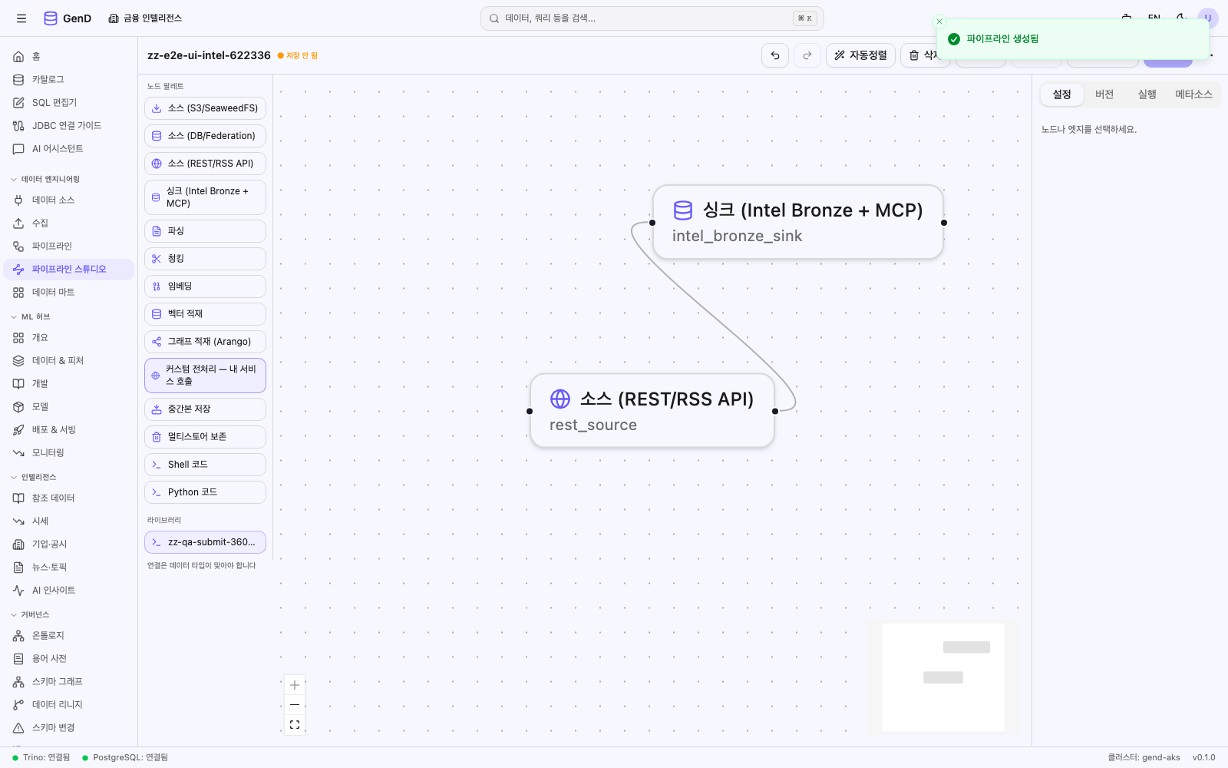This screenshot has height=768, width=1228.
Task: Open ML 개발 page
Action: point(69,384)
